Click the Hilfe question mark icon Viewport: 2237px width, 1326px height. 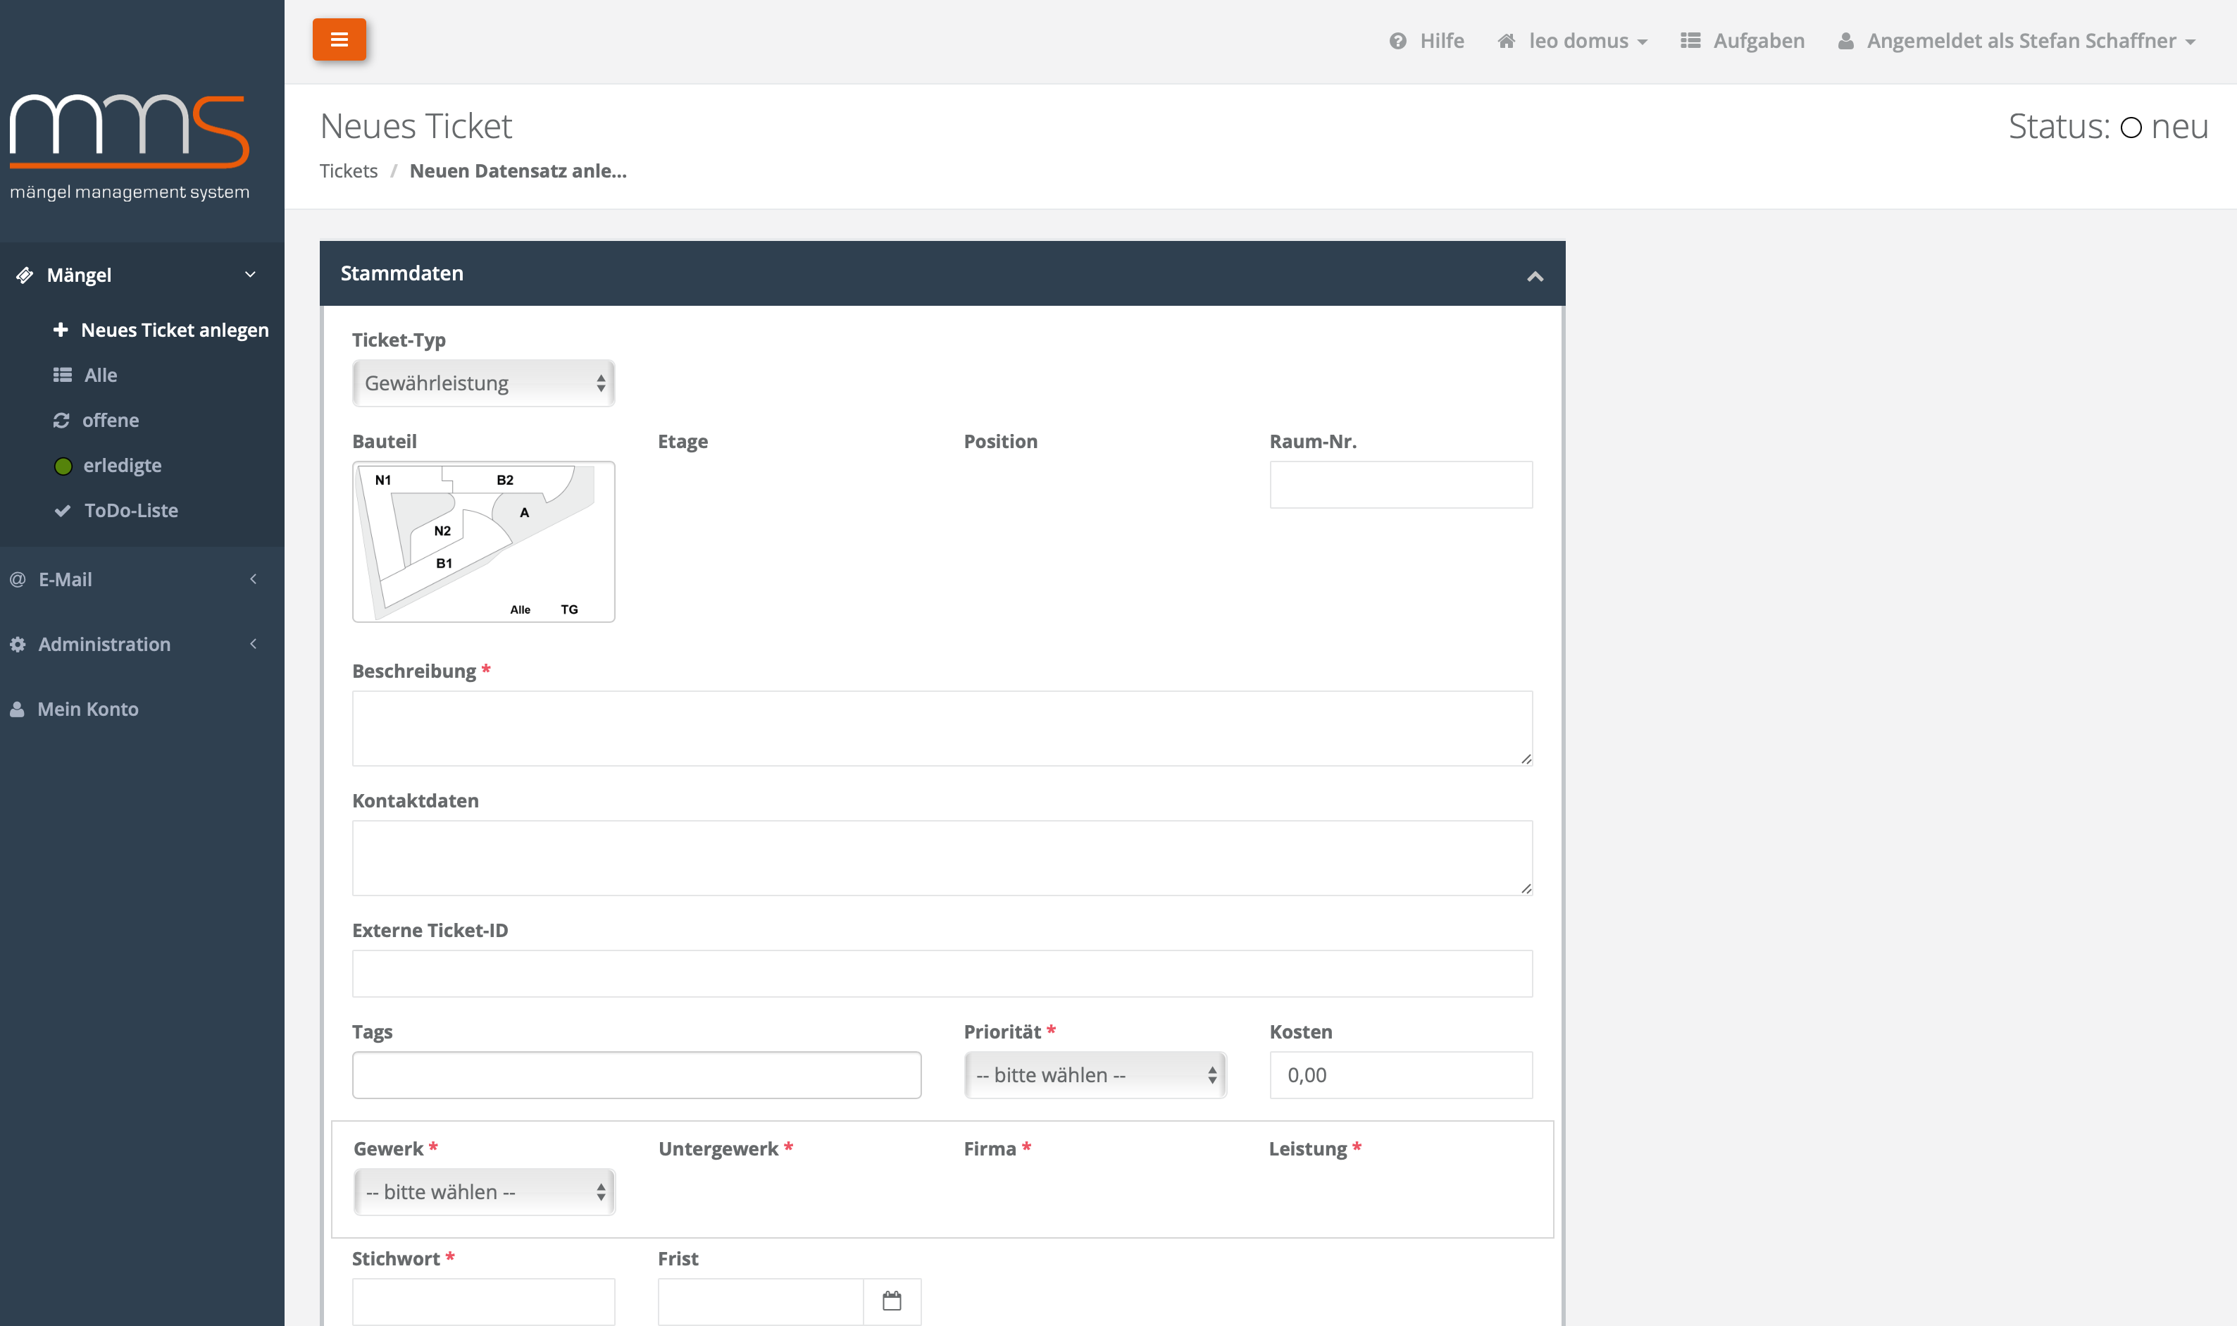click(1397, 41)
